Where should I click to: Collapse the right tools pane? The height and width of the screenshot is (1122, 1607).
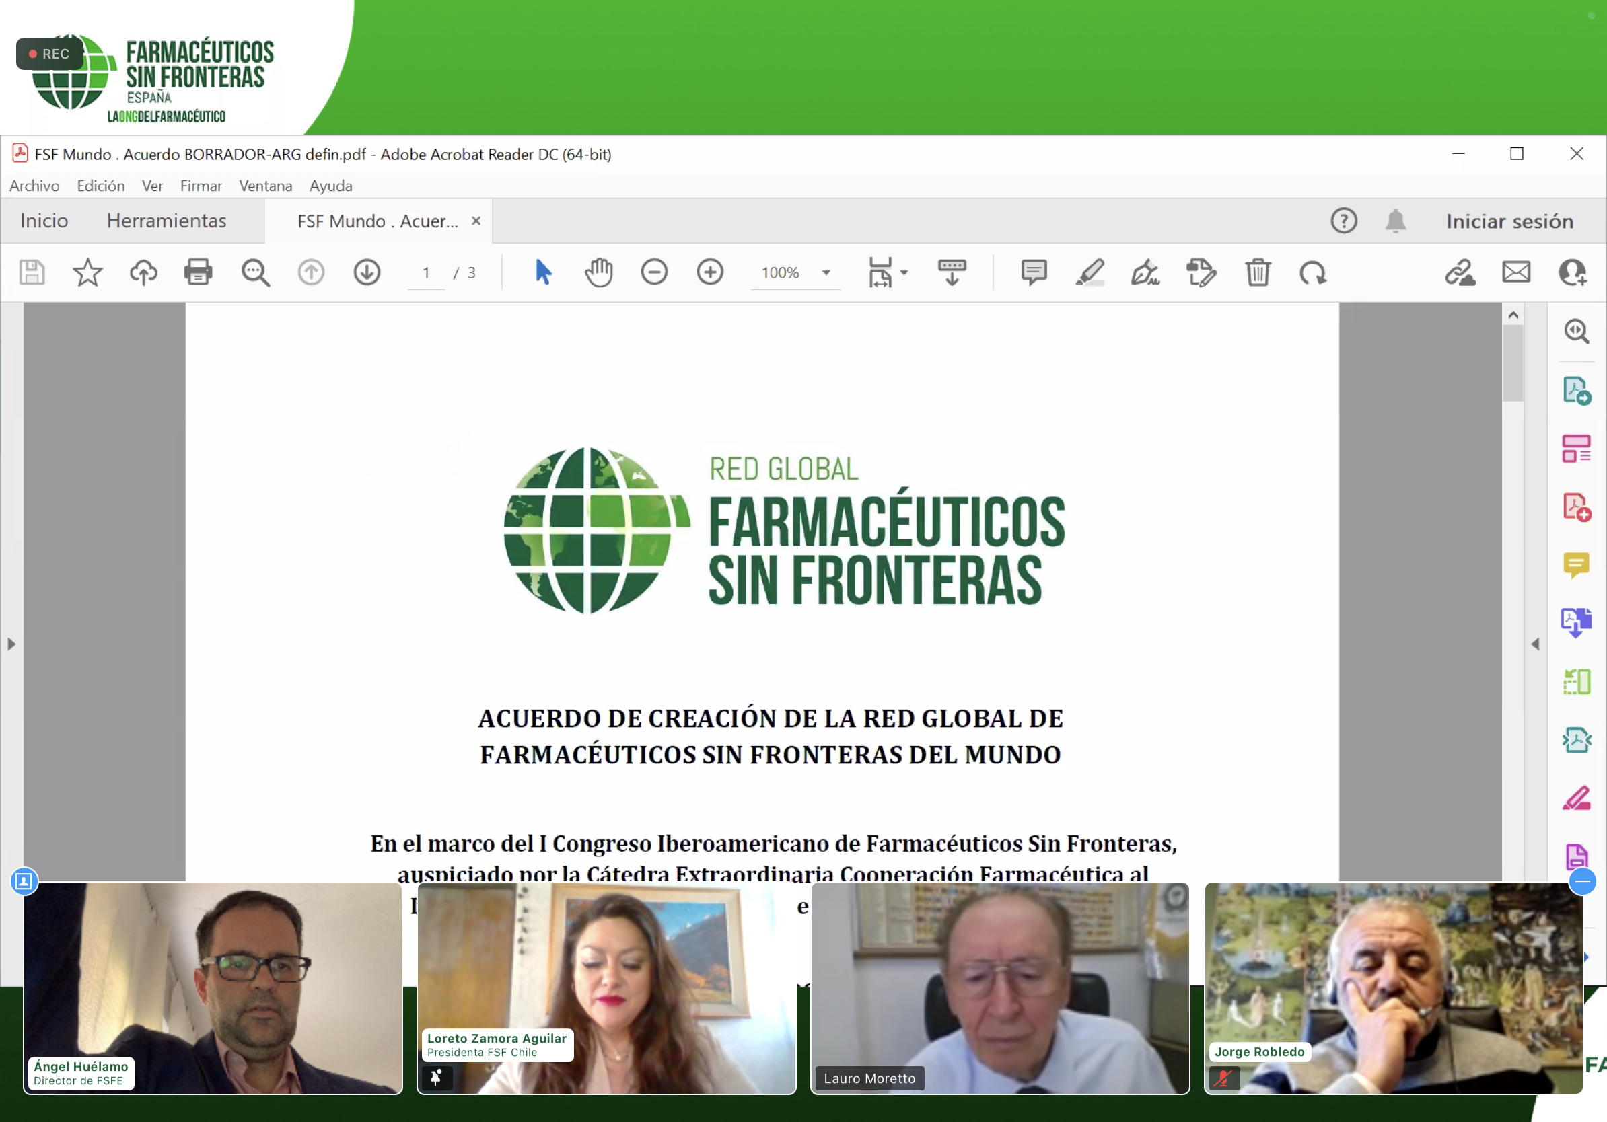coord(1535,644)
